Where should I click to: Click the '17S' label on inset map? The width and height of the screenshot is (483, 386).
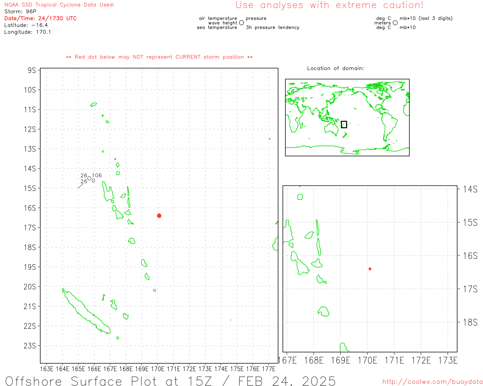pos(470,289)
